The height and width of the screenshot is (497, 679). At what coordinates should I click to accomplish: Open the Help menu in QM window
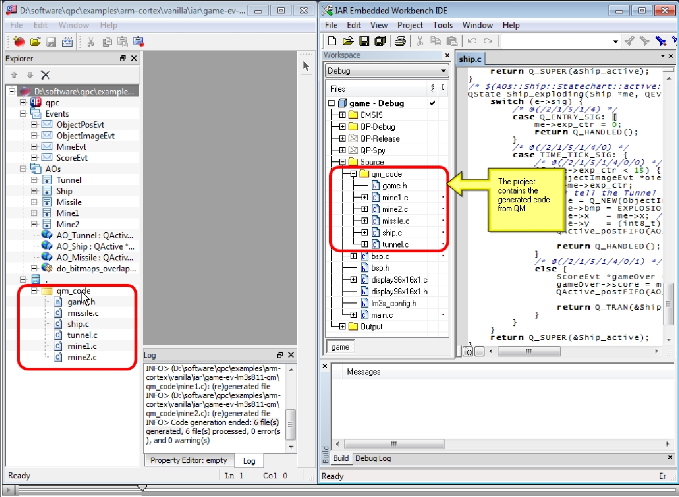click(108, 25)
